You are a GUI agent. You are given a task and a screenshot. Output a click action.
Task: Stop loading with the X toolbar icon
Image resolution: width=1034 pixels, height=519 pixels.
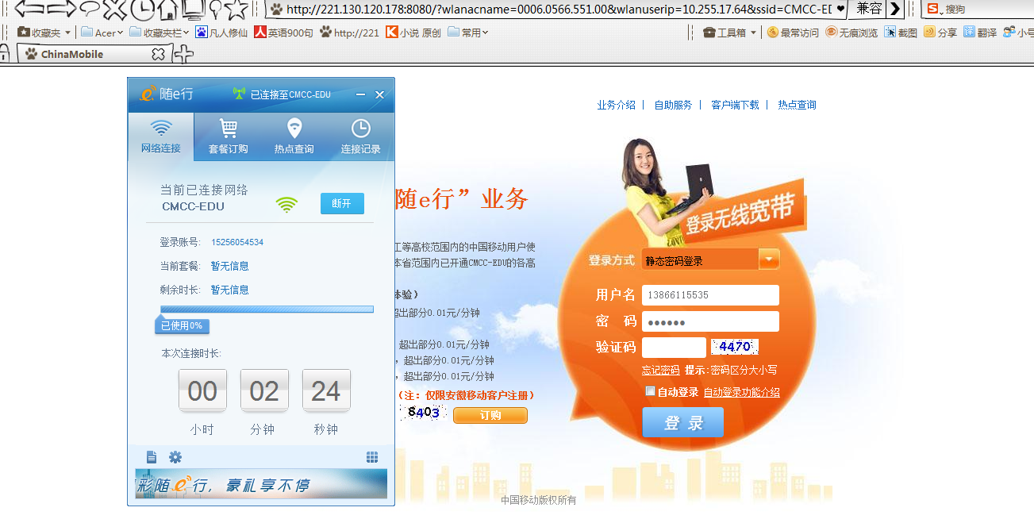(116, 10)
